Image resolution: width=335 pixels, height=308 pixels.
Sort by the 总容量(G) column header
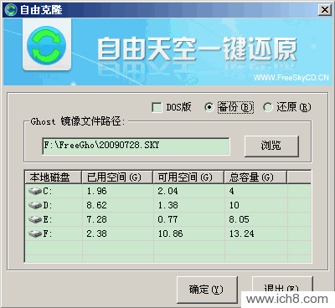(x=255, y=177)
